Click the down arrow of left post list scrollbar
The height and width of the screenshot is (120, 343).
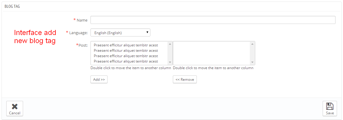[x=170, y=62]
